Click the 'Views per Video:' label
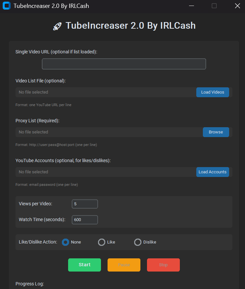 (x=35, y=204)
